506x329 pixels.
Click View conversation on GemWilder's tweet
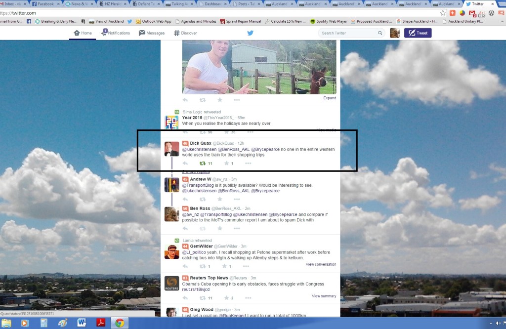[x=321, y=264]
